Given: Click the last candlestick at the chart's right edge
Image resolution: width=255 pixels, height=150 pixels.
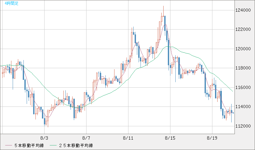Looking at the screenshot, I should (233, 113).
